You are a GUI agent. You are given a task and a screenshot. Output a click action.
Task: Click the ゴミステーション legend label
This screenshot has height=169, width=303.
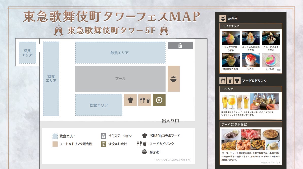coord(120,136)
